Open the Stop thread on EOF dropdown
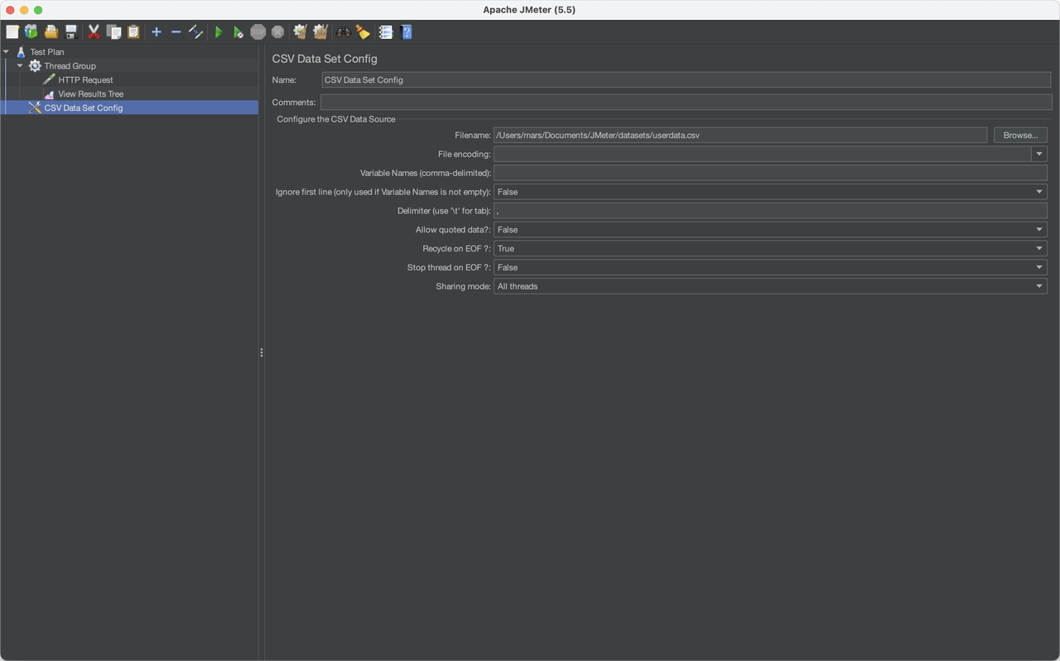Viewport: 1060px width, 661px height. (x=770, y=267)
